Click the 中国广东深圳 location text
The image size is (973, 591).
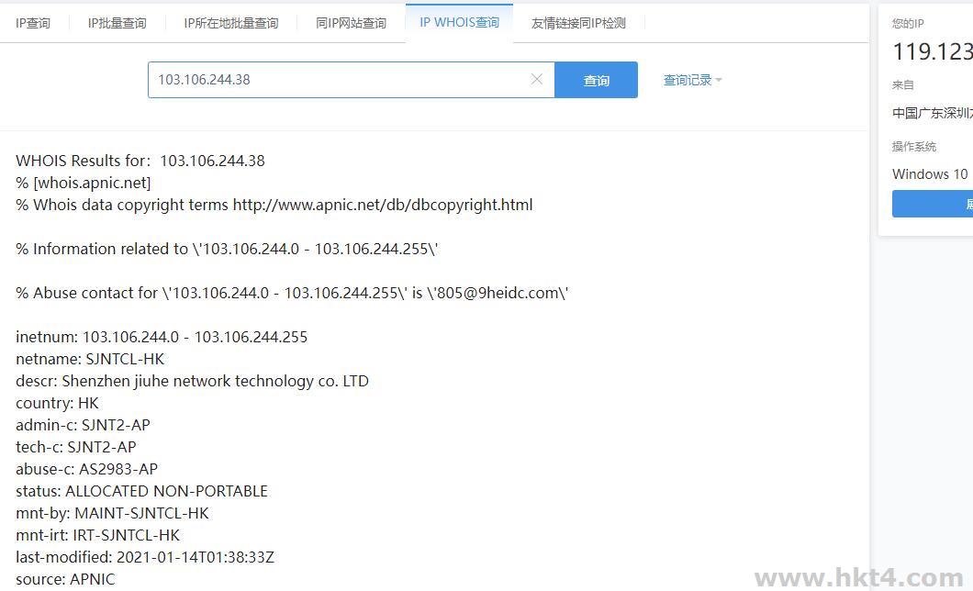click(x=932, y=113)
